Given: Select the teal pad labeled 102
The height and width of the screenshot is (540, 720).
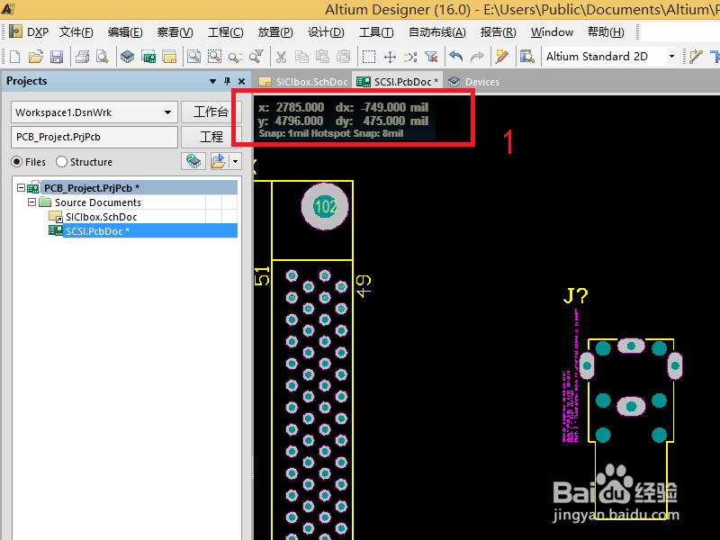Looking at the screenshot, I should pos(323,207).
